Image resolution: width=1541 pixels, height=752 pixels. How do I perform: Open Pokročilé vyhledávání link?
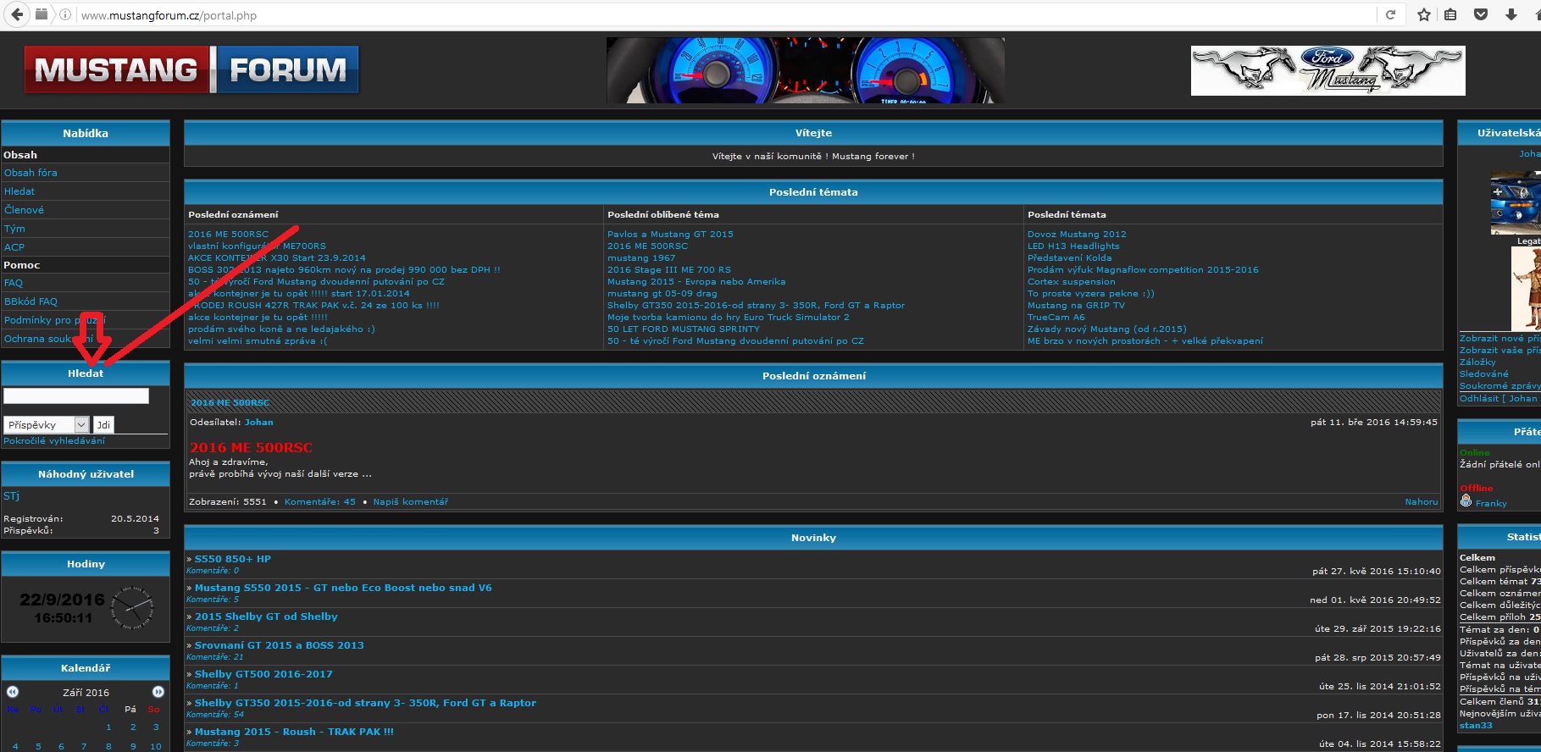[x=54, y=441]
